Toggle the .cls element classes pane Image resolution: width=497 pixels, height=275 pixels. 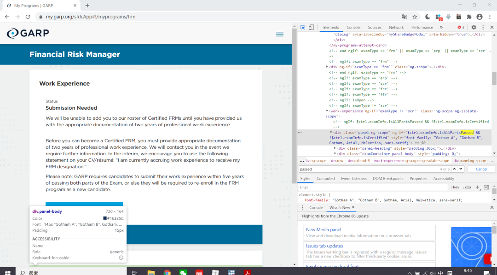point(467,187)
